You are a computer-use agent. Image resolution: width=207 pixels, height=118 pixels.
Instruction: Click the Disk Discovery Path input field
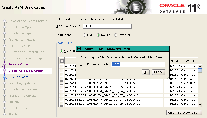click(x=138, y=64)
